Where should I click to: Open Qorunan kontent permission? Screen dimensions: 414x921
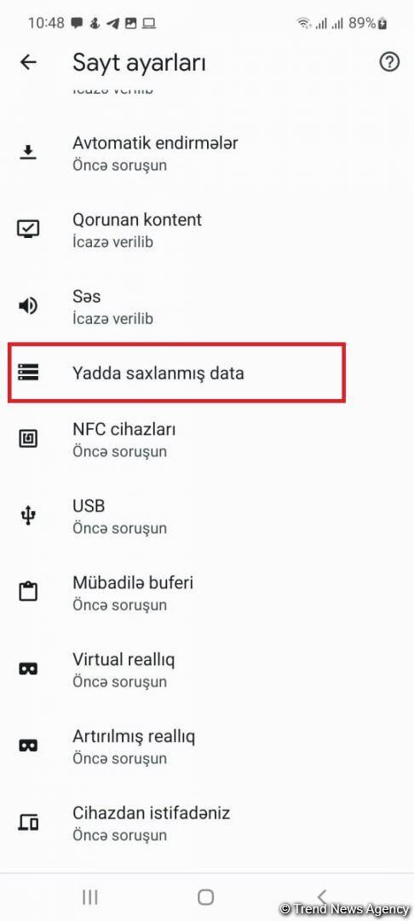[x=207, y=230]
